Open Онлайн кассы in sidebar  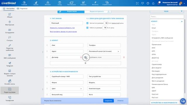(10, 82)
